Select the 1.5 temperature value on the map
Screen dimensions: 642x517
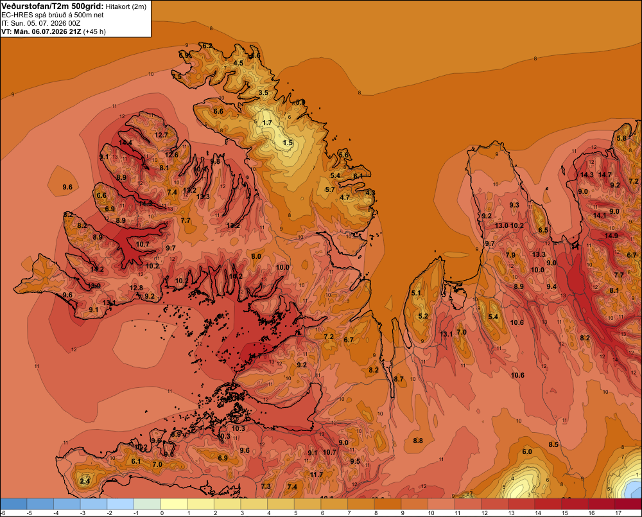pyautogui.click(x=288, y=143)
